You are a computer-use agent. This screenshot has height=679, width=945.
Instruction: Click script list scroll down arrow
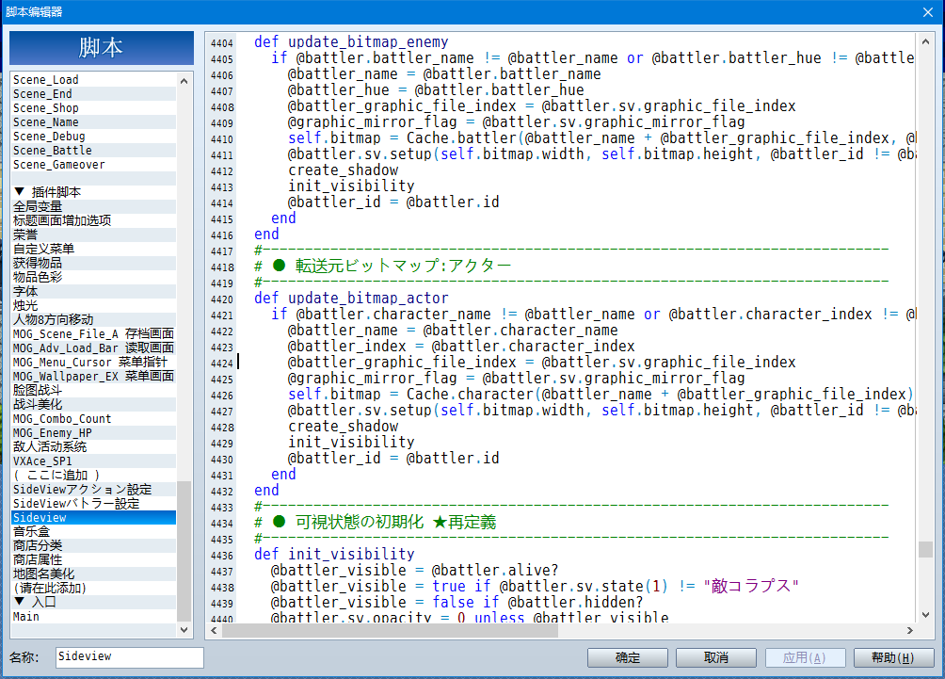tap(184, 629)
